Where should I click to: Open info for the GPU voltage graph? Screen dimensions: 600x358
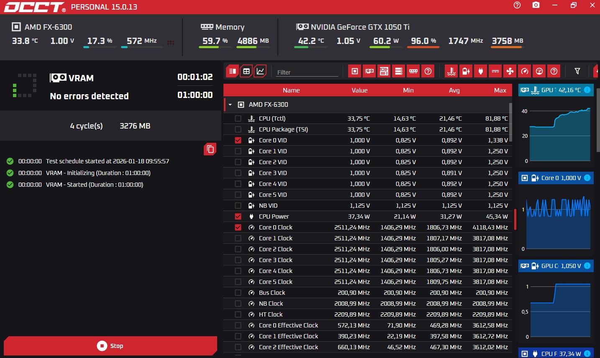[587, 266]
